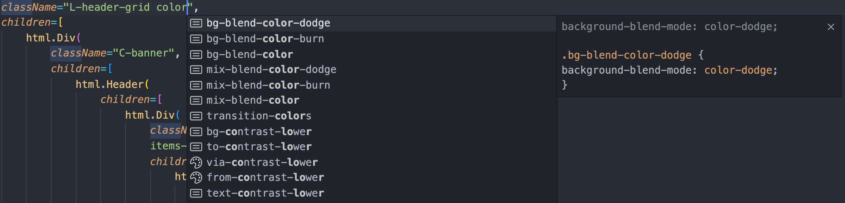
Task: Select the mix-blend-color suggestion
Action: 372,100
